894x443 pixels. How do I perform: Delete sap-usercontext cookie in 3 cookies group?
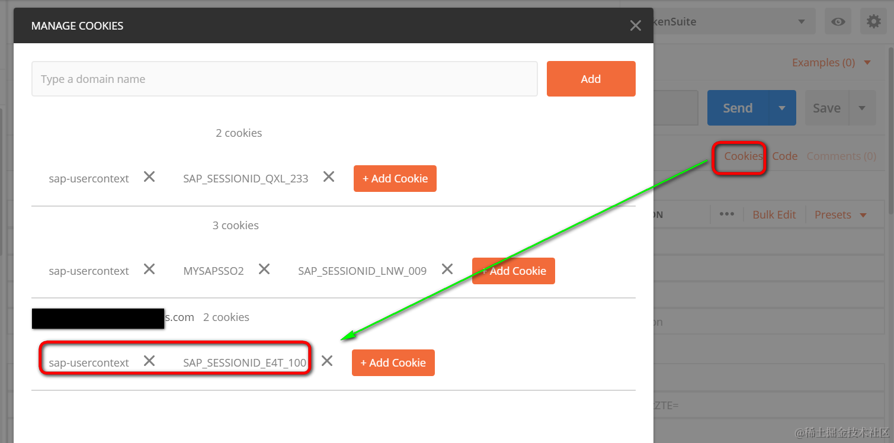149,269
